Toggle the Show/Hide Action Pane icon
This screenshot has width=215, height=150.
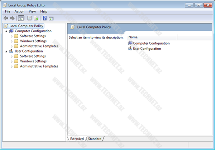pos(51,18)
